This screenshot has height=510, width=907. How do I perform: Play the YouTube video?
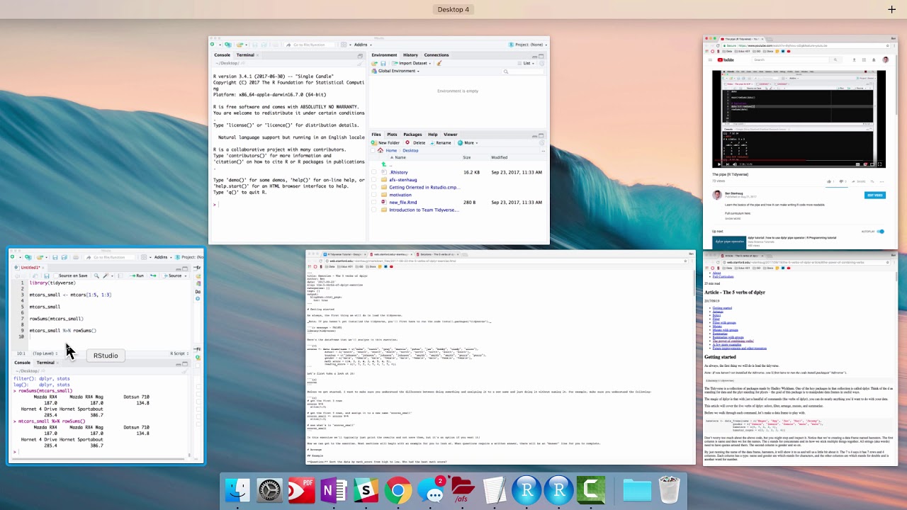pos(719,164)
